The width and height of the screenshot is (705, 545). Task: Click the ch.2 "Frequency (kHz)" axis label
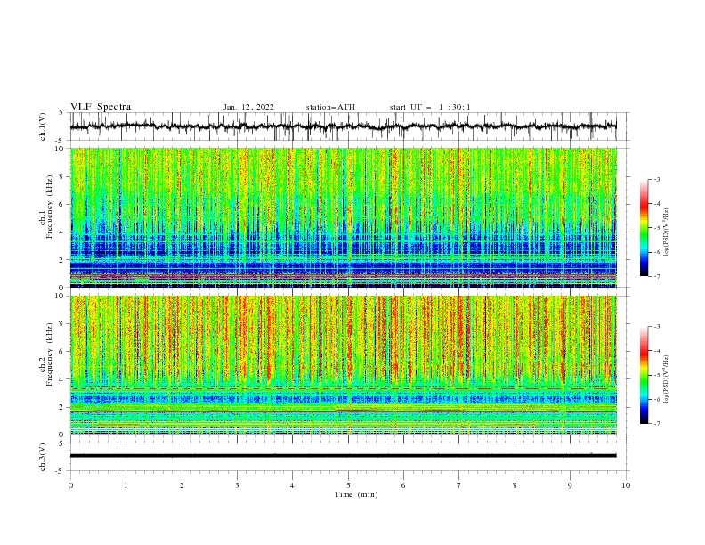point(50,354)
